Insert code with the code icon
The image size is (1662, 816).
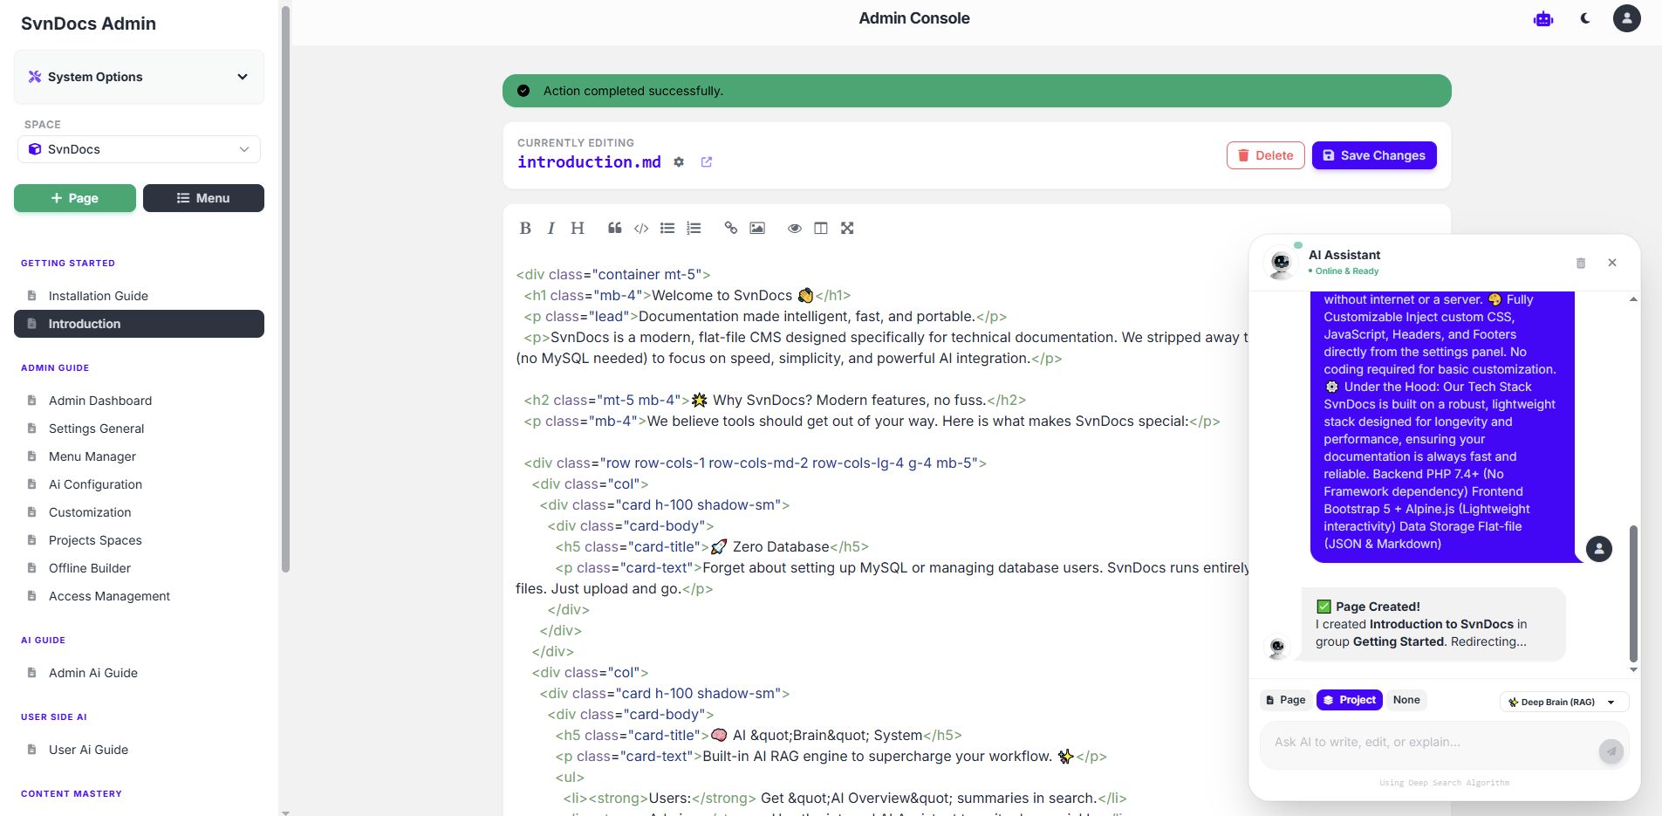(641, 228)
